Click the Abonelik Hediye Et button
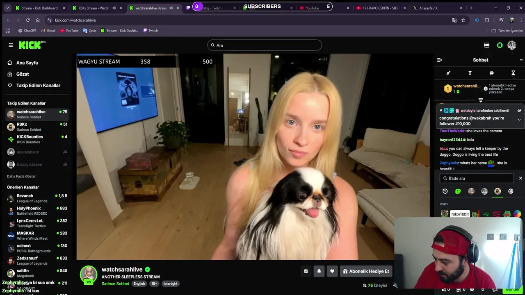Viewport: 525px width, 295px height. pyautogui.click(x=366, y=271)
